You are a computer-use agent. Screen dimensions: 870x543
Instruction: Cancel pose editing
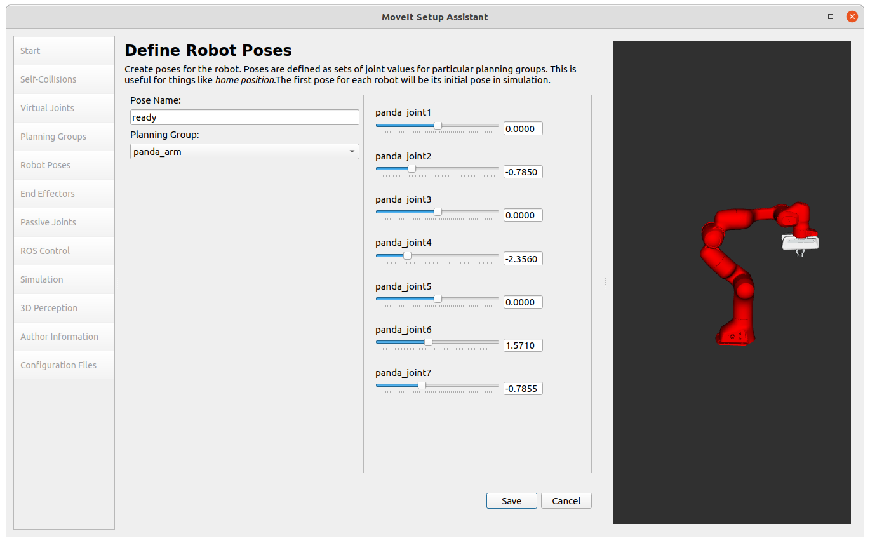pyautogui.click(x=566, y=501)
